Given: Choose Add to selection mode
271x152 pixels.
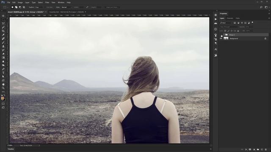Looking at the screenshot, I should point(16,7).
